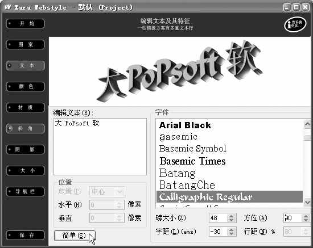
Task: Click the 简单(S) button
Action: tap(75, 236)
